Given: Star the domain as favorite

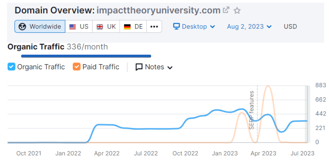Looking at the screenshot, I should (237, 10).
